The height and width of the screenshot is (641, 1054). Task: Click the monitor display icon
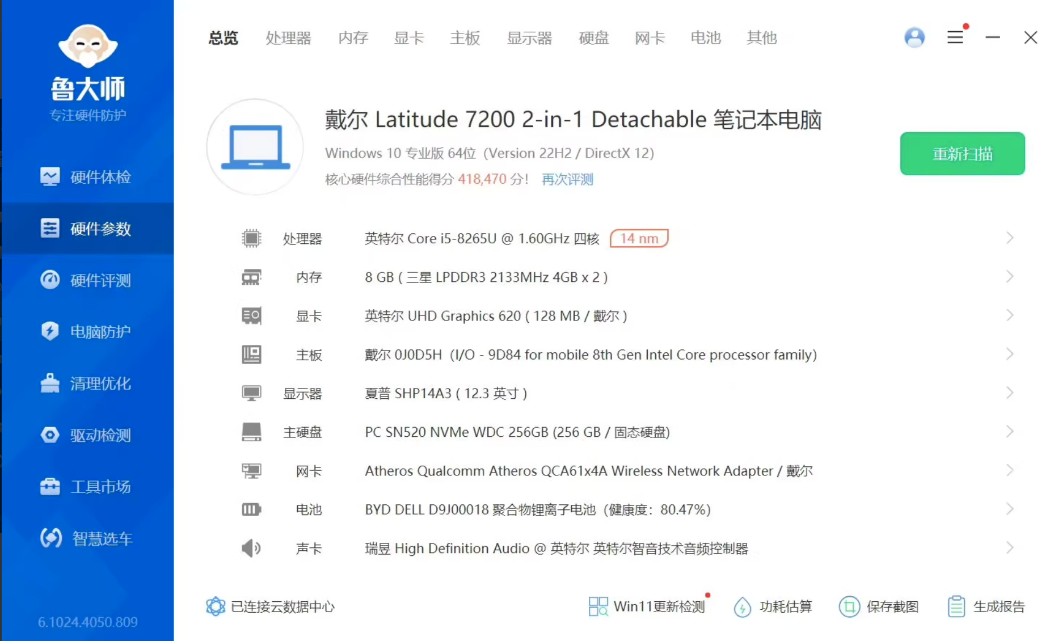[251, 393]
